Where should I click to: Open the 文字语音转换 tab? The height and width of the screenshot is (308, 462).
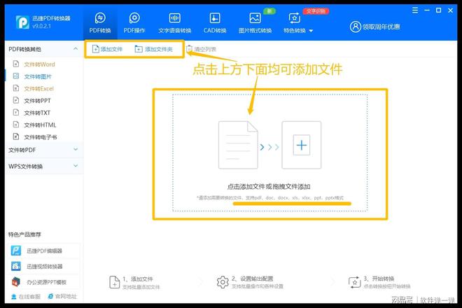[x=175, y=22]
